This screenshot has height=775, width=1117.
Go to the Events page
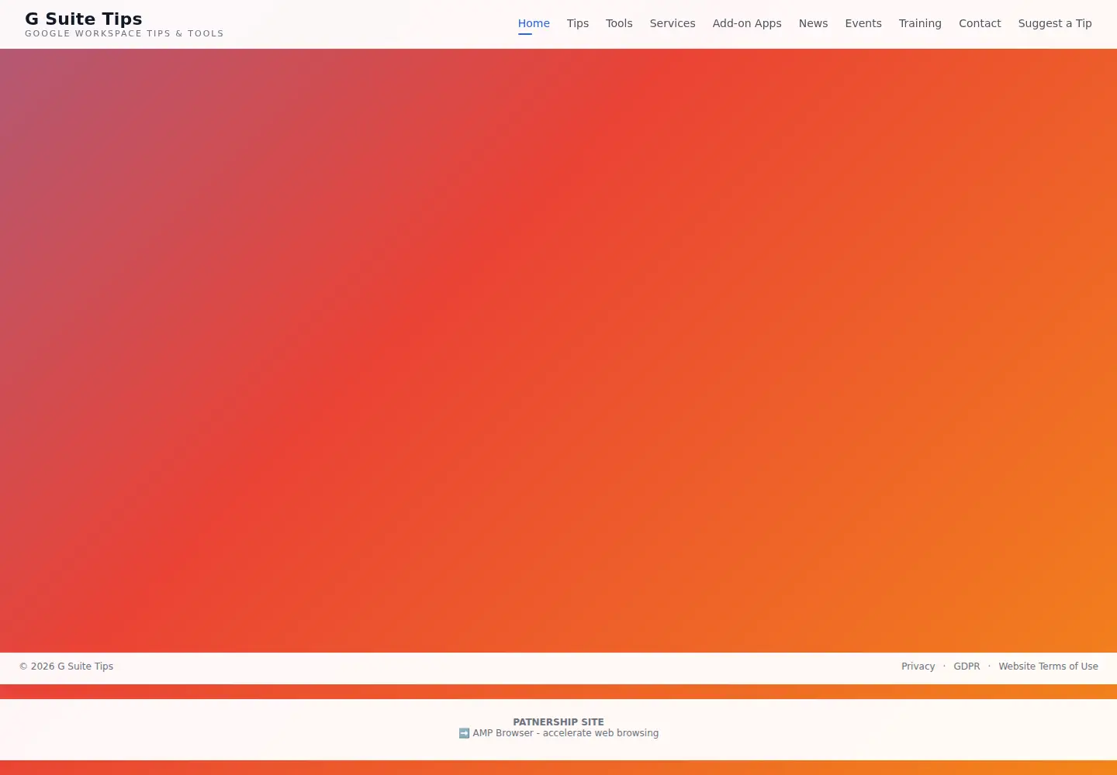863,23
